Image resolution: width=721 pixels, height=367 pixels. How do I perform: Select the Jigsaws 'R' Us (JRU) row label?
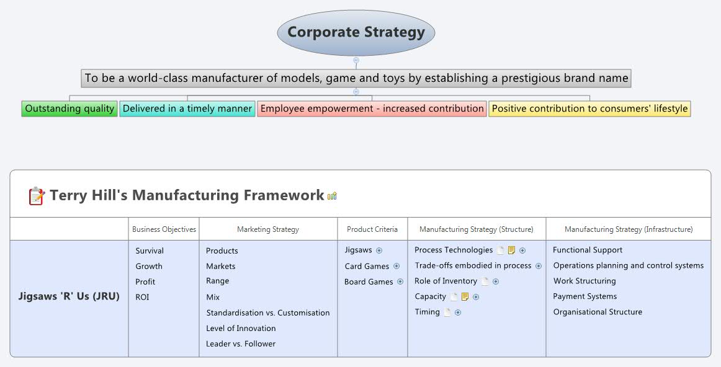(x=69, y=296)
